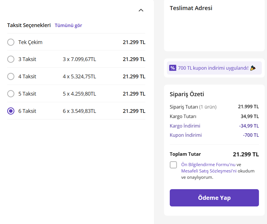Open the Mesafeli Satış Sözleşmesi'ni link

click(x=209, y=171)
